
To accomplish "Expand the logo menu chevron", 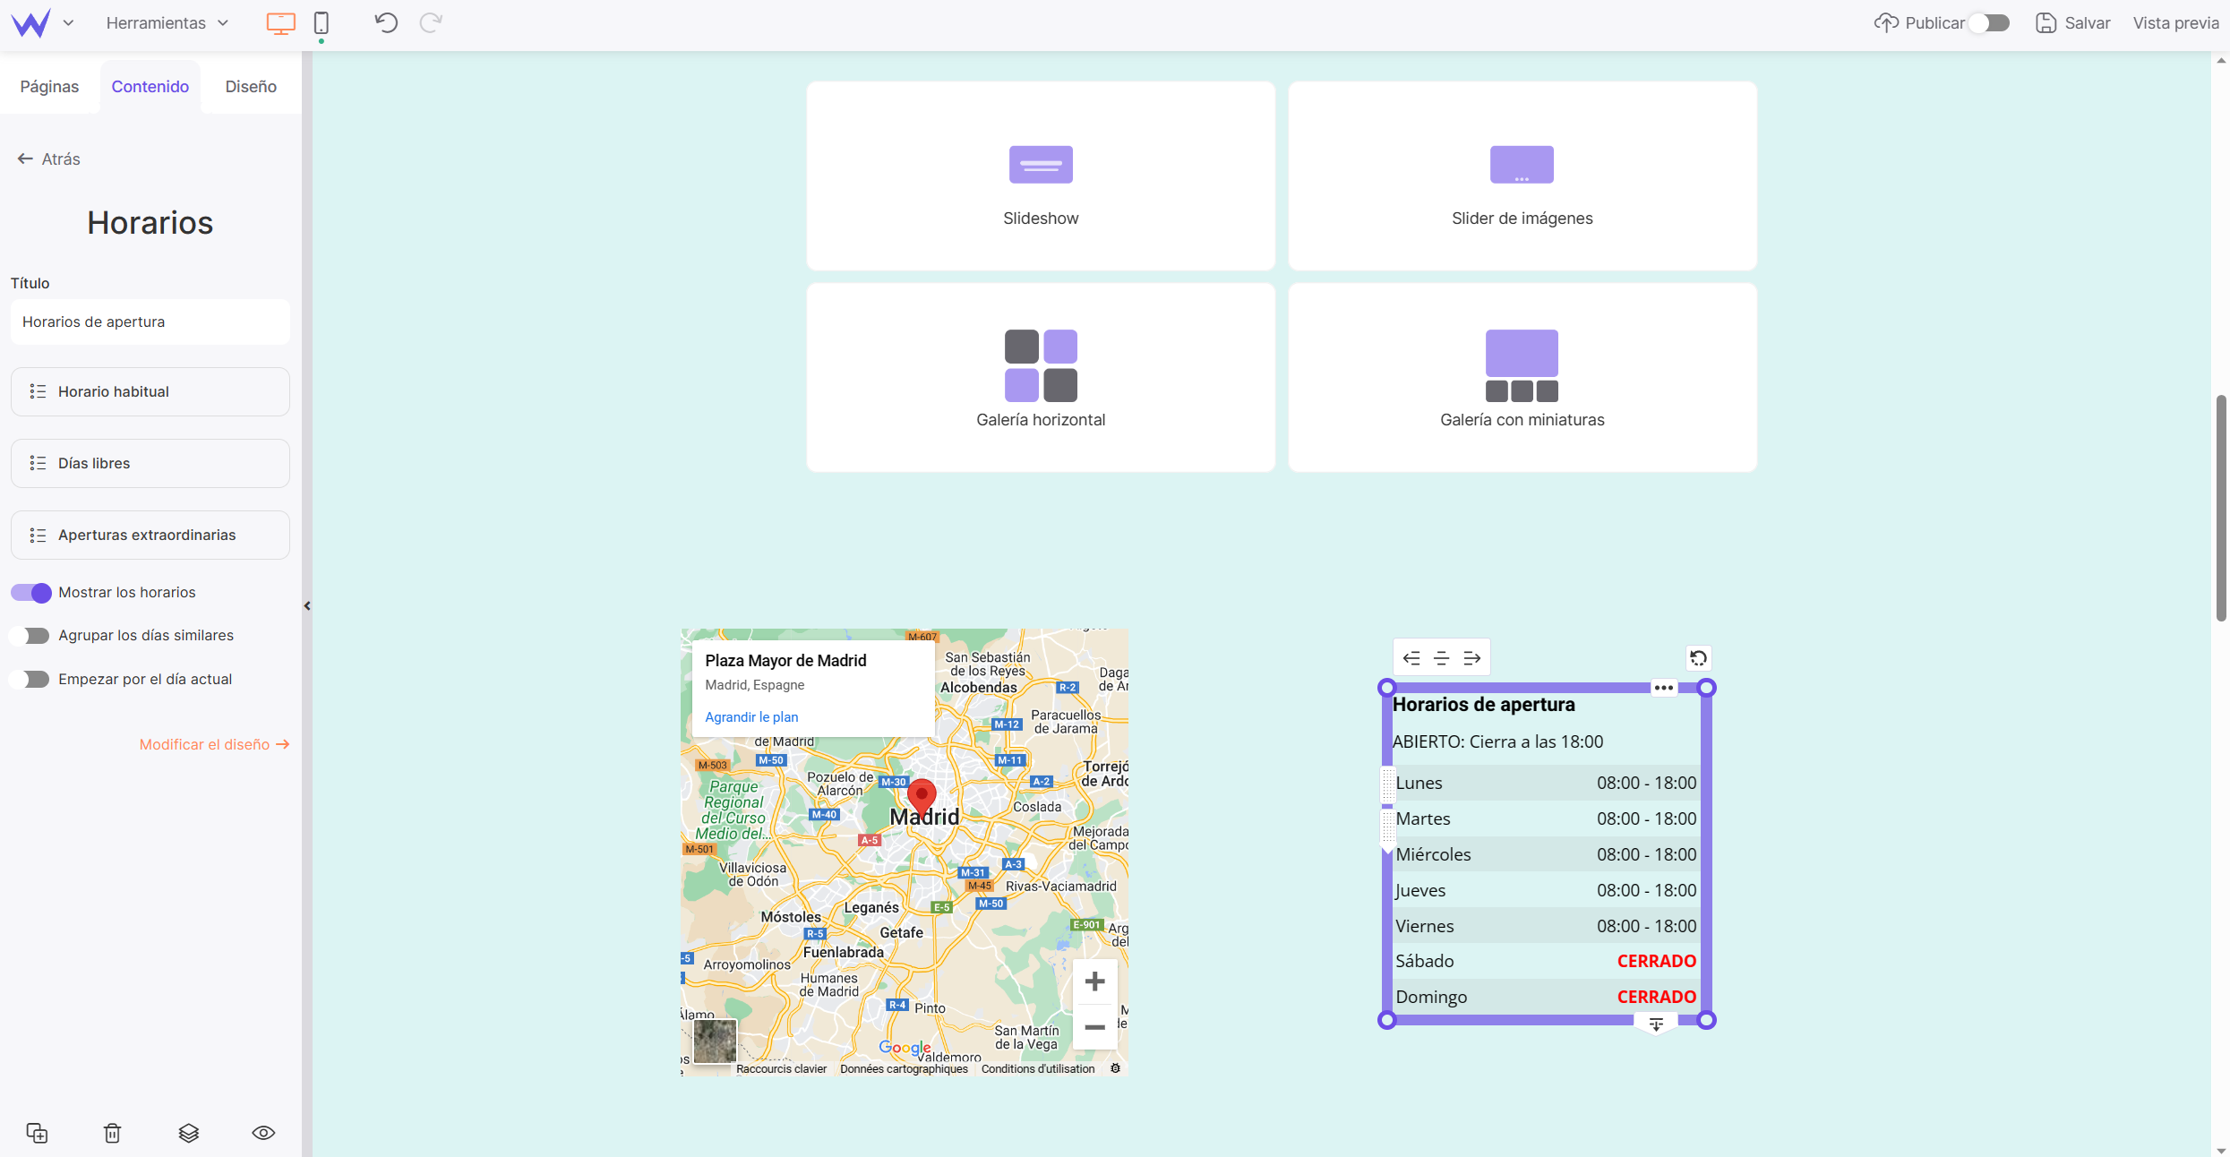I will [x=68, y=23].
